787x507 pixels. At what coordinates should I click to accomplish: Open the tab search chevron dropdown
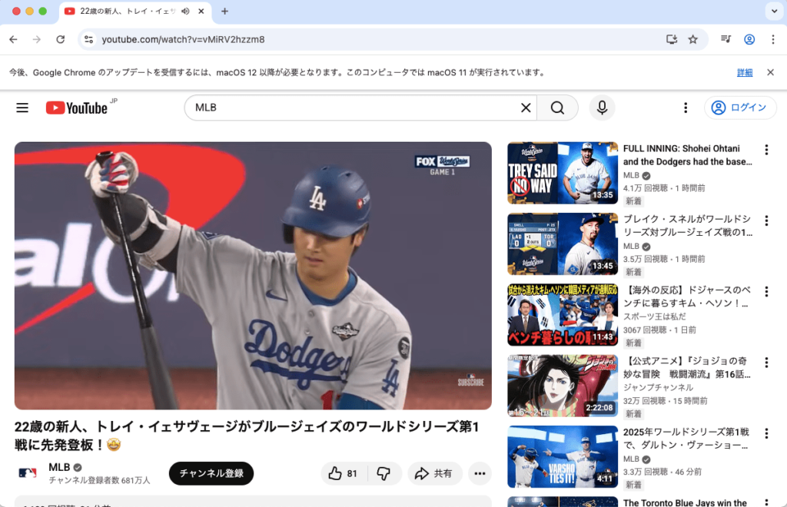click(x=774, y=11)
